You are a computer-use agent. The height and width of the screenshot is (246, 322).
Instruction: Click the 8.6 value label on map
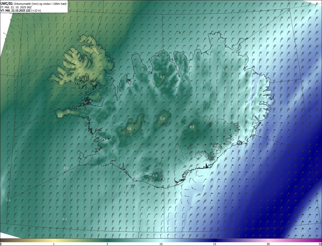point(191,65)
